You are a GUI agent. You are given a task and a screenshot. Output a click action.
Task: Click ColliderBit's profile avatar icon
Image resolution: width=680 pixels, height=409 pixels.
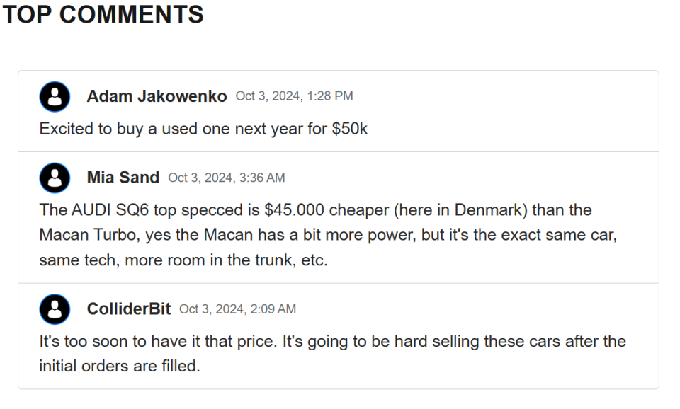click(x=55, y=309)
